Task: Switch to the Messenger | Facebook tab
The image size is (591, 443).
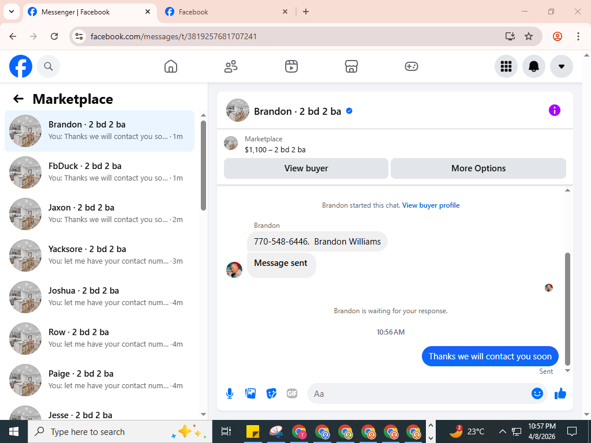Action: pos(89,12)
